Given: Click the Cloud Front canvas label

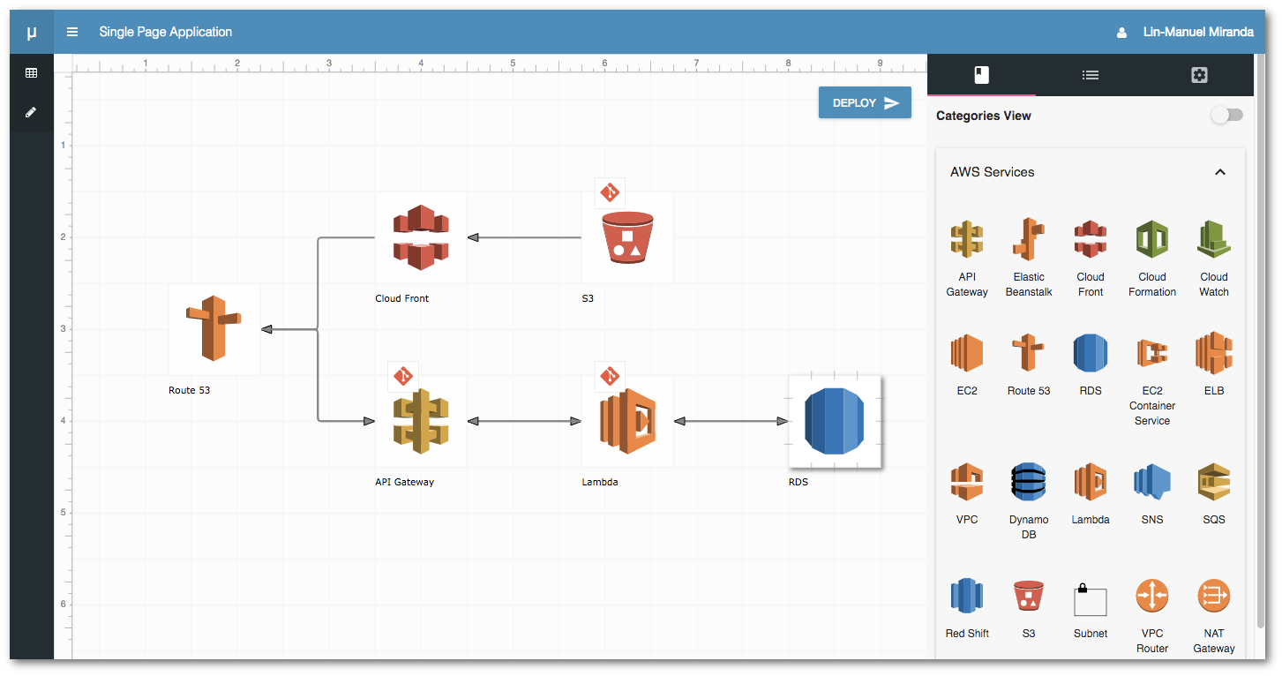Looking at the screenshot, I should (x=401, y=298).
